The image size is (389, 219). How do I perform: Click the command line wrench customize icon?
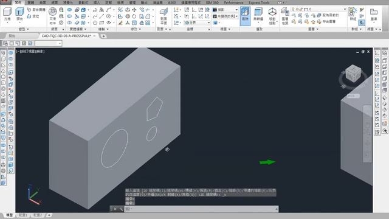tap(121, 209)
